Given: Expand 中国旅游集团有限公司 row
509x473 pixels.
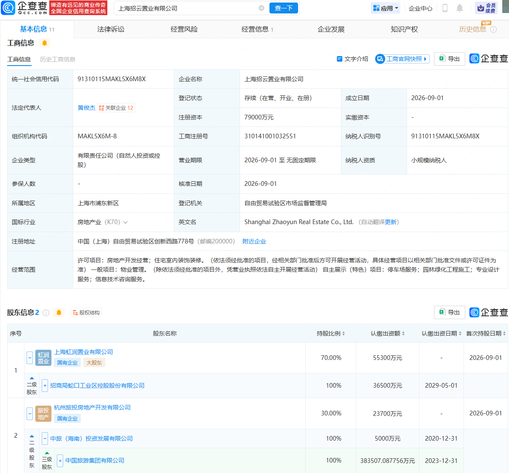Looking at the screenshot, I should pyautogui.click(x=60, y=461).
